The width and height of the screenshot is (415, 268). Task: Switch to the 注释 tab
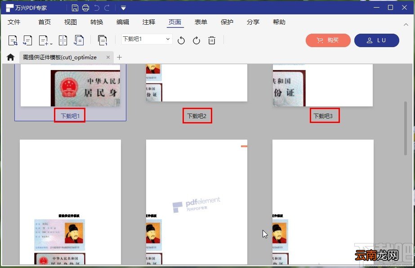pos(149,22)
